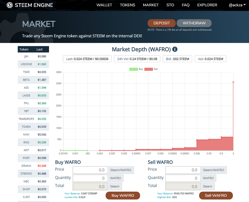Click the Buy WAFRO button
Screen dimensions: 249x202
[x=123, y=195]
